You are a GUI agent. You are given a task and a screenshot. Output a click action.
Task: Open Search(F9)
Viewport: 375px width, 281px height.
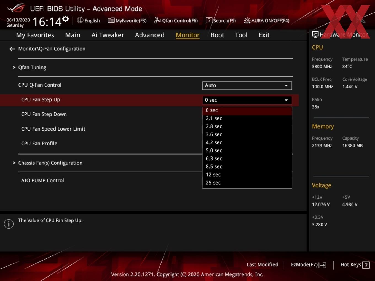(x=221, y=20)
